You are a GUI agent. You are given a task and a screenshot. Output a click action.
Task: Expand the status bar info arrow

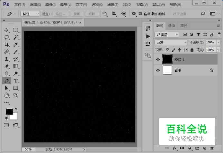84,149
